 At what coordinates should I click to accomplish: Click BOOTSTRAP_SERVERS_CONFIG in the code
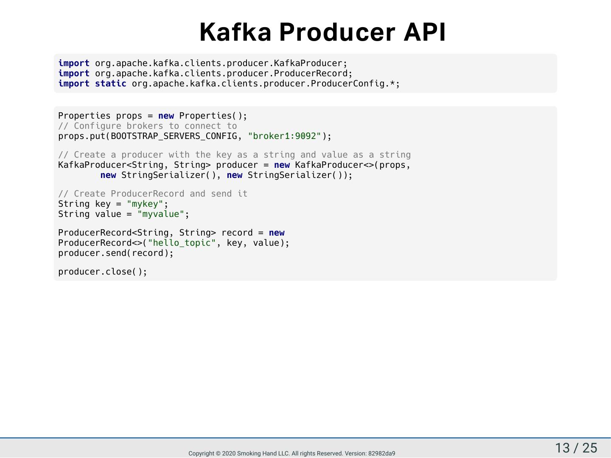point(174,136)
